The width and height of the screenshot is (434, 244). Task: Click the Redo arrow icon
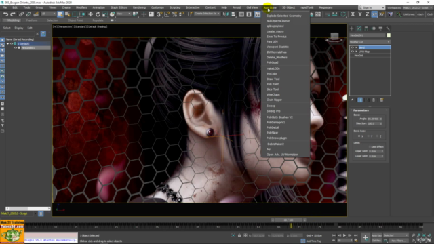[13, 14]
